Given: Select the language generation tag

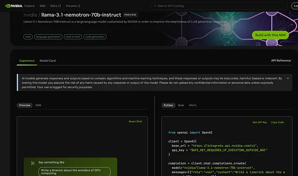Looking at the screenshot, I should (x=48, y=37).
